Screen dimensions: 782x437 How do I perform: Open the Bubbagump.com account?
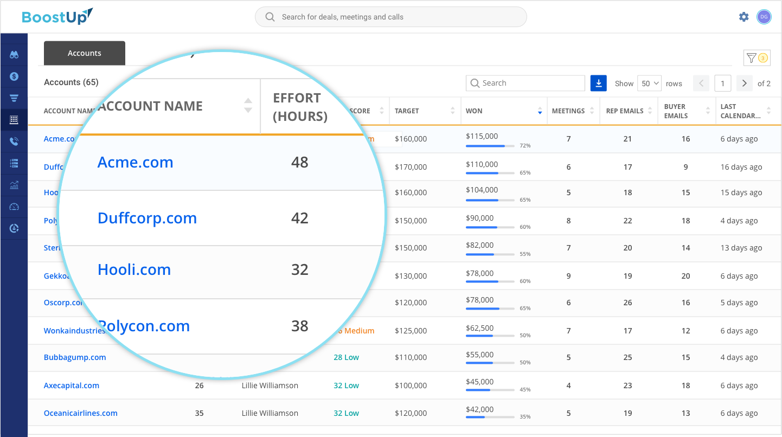75,357
